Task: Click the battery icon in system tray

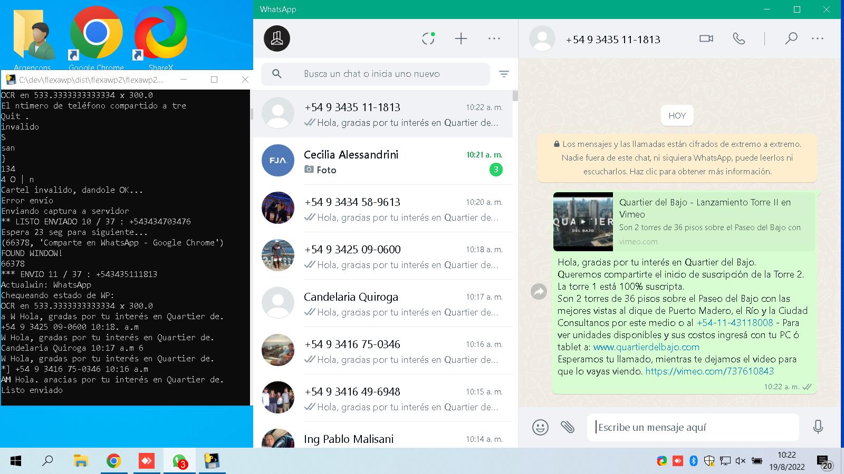Action: [x=756, y=461]
